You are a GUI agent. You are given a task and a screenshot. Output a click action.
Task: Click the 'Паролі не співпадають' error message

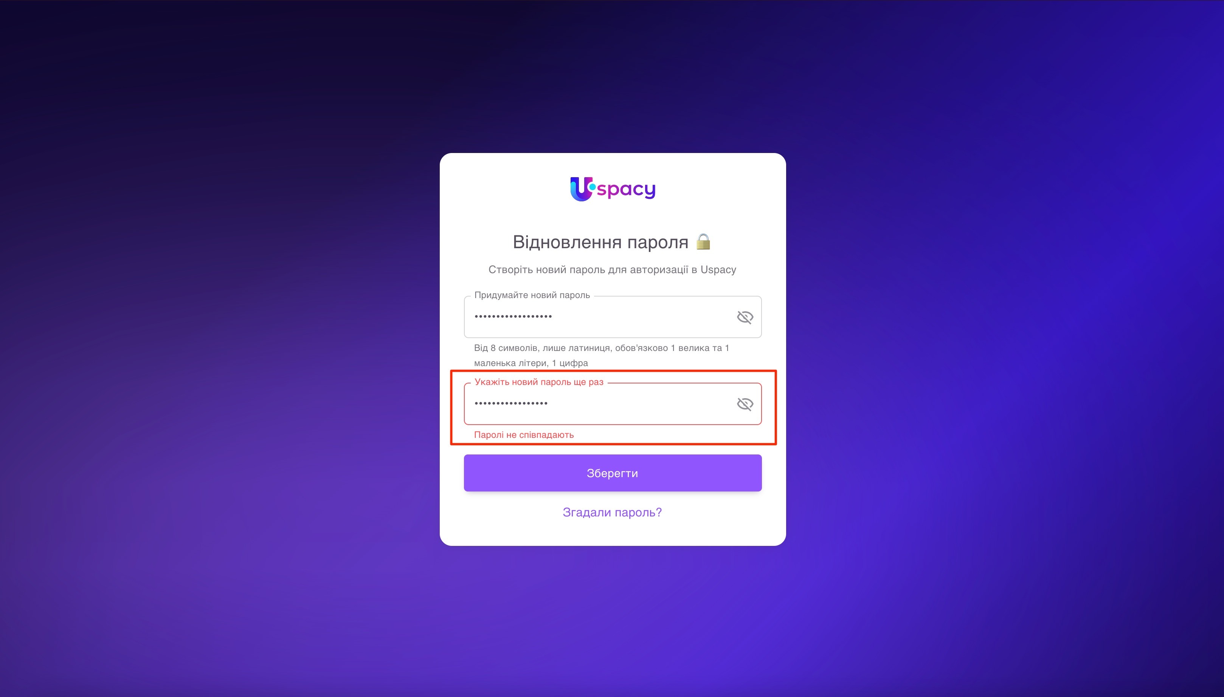click(x=524, y=435)
